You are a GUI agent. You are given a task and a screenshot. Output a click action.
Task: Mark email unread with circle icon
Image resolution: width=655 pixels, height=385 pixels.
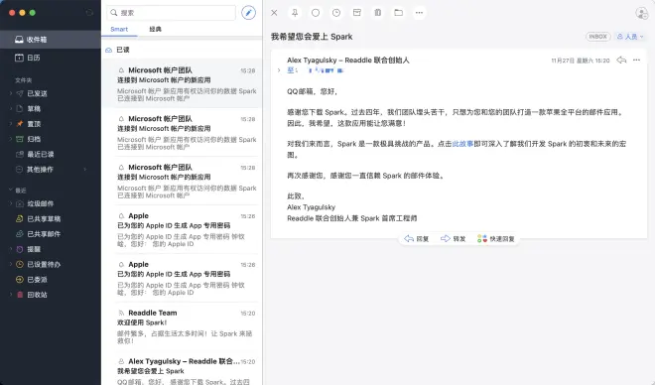pos(316,13)
